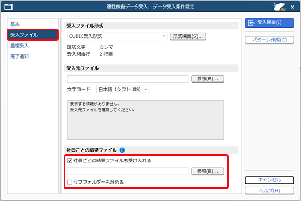Image resolution: width=301 pixels, height=201 pixels.
Task: Click the 形式編集(S)... button
Action: coord(188,36)
